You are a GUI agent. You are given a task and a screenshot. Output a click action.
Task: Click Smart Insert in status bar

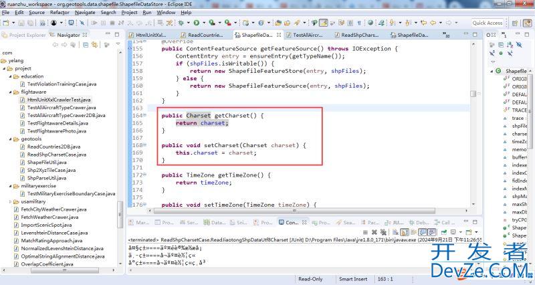pos(353,279)
